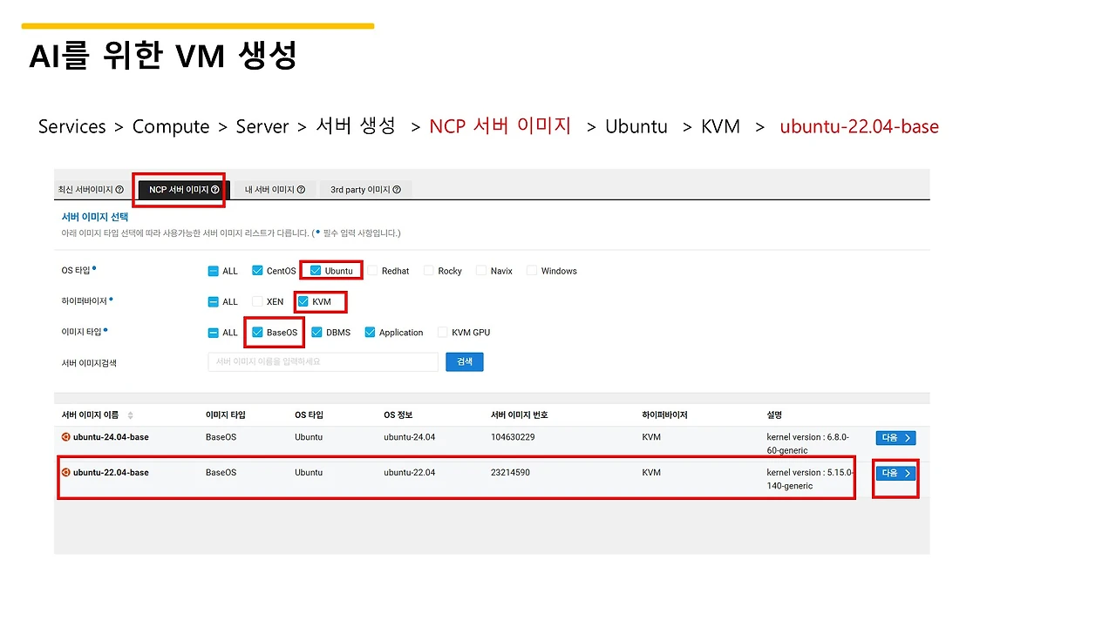Click the OS 정보 cell ubuntu-22.04
Screen dimensions: 1116x627
[409, 472]
